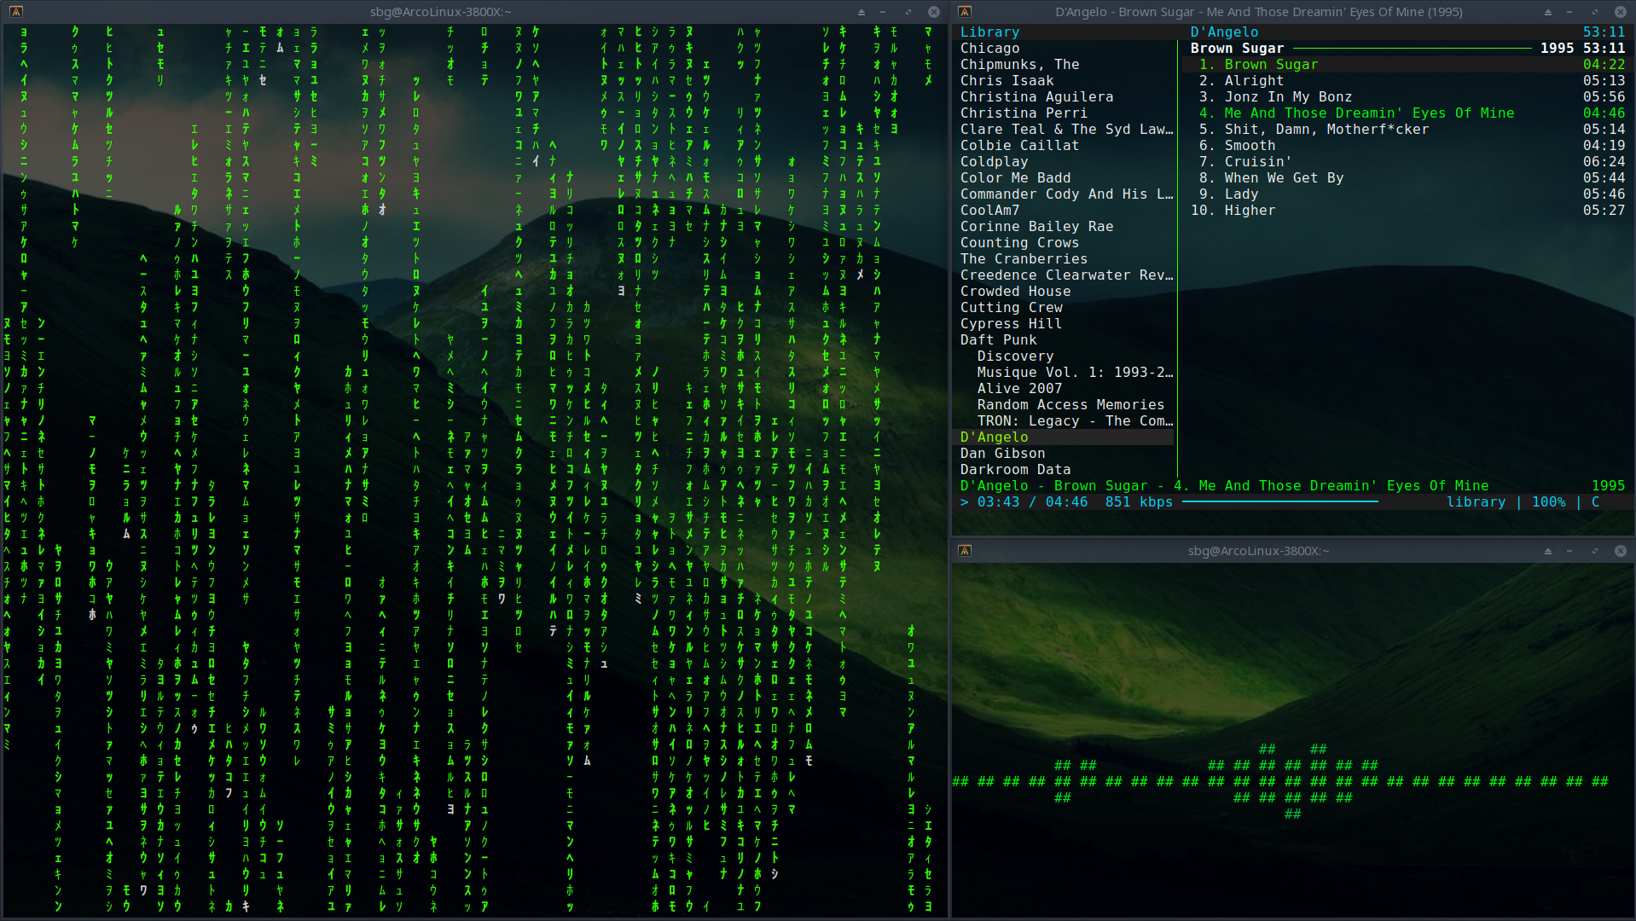
Task: Select track 7. Cruisin'
Action: 1407,162
